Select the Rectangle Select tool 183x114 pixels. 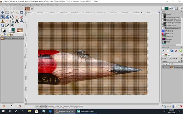[7, 12]
